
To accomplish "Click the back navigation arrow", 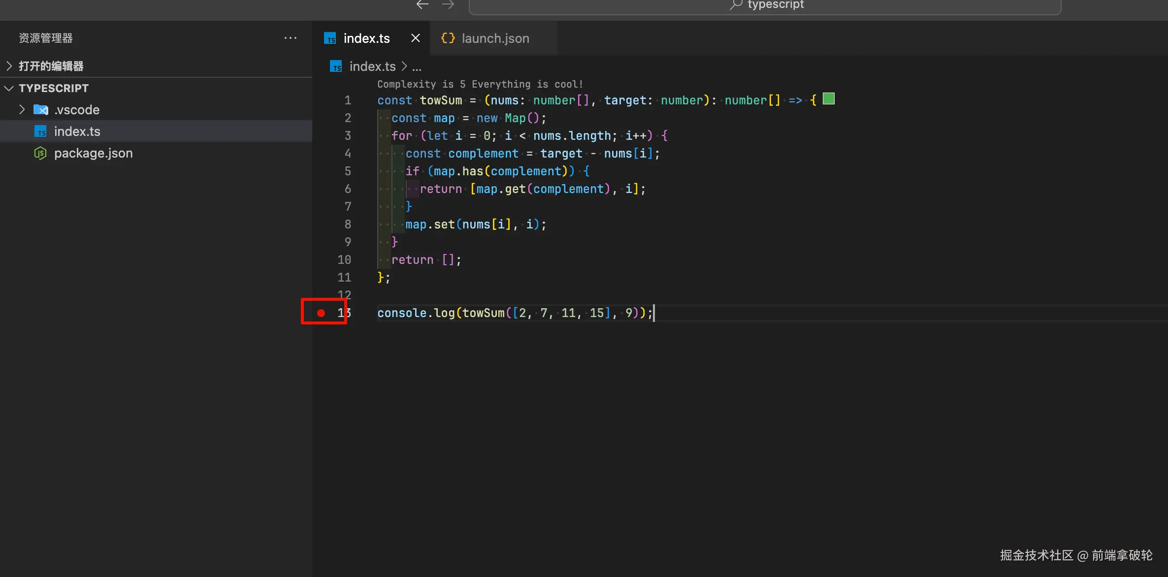I will pos(422,5).
